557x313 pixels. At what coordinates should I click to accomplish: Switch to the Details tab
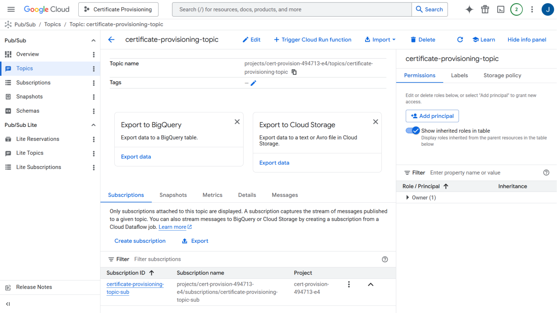coord(247,195)
